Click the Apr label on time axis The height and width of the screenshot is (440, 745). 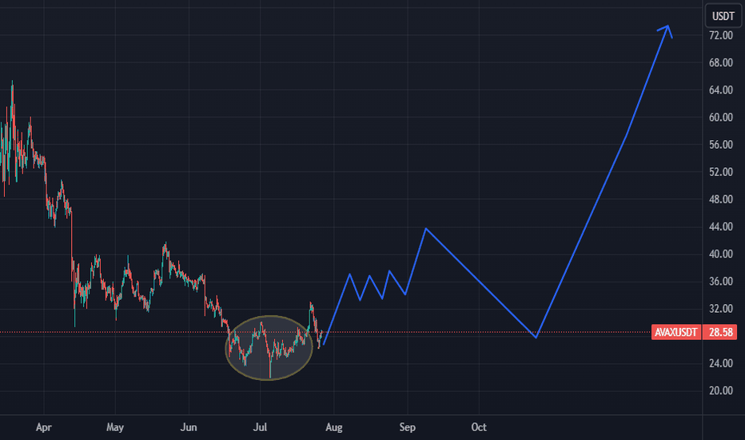(x=44, y=428)
